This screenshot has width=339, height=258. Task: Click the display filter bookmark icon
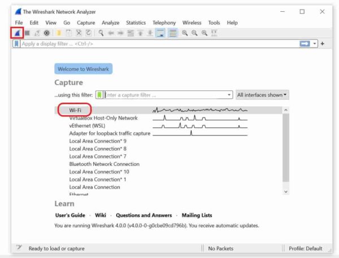point(16,44)
